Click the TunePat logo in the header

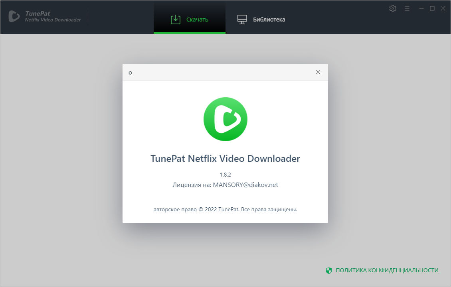14,16
